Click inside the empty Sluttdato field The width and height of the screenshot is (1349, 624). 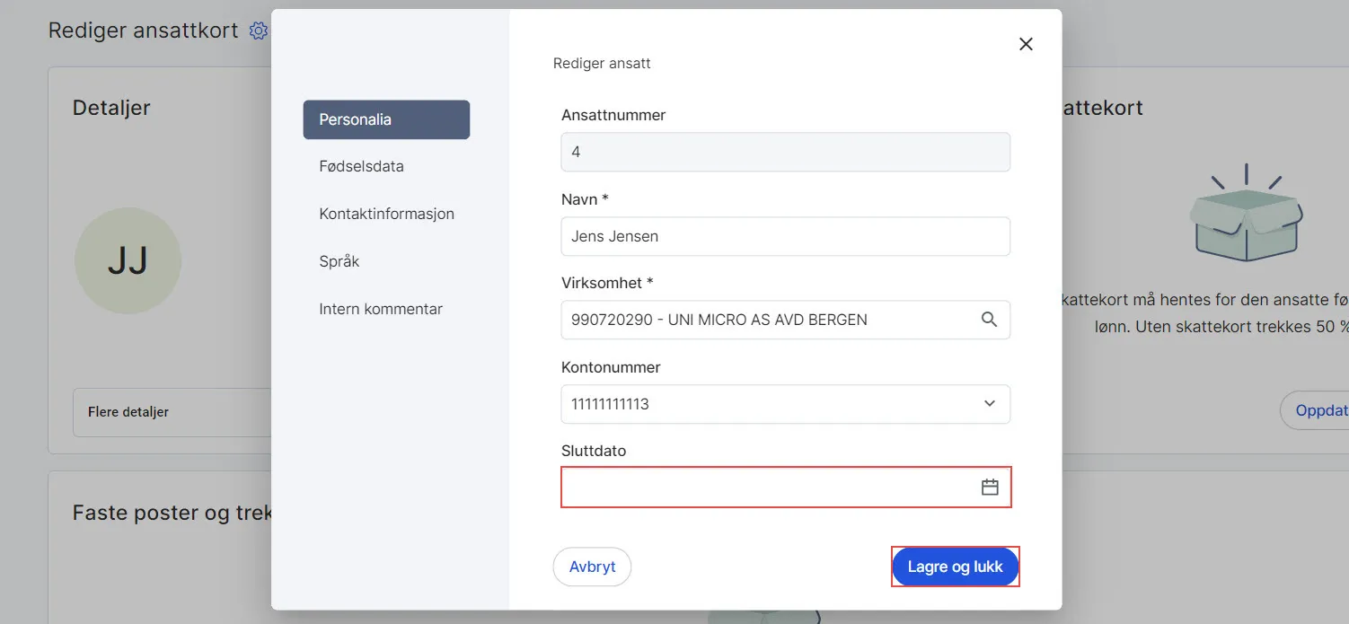pyautogui.click(x=772, y=486)
